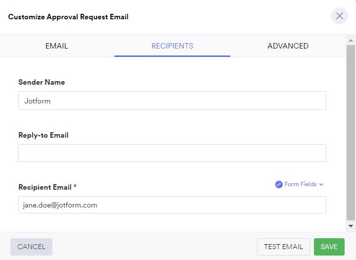Click the Sender Name label

point(42,82)
